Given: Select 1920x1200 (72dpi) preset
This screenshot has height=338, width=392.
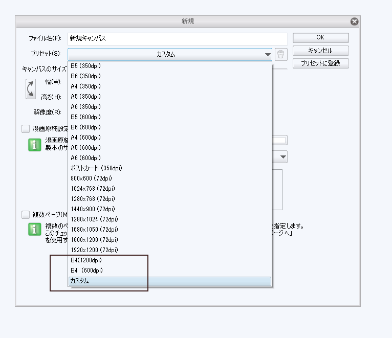Looking at the screenshot, I should [x=170, y=251].
